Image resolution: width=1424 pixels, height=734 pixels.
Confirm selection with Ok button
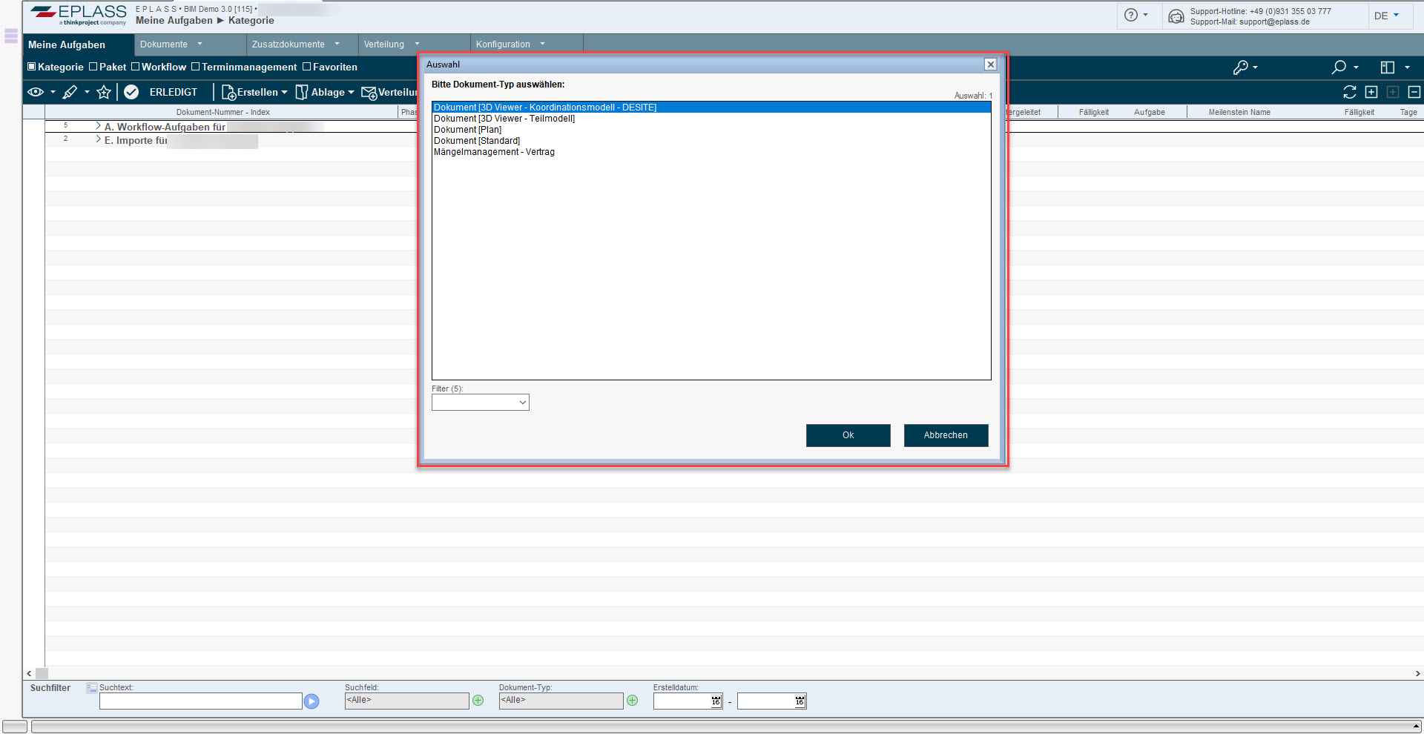pyautogui.click(x=848, y=435)
